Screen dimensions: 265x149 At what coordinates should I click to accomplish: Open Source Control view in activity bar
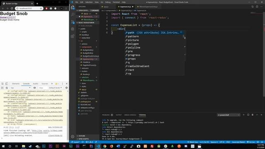[x=73, y=22]
